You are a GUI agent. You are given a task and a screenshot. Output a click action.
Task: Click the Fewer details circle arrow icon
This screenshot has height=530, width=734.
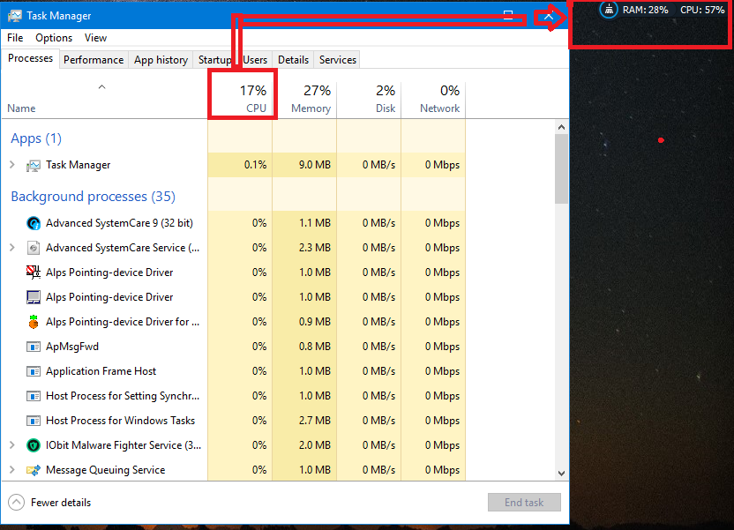[16, 503]
